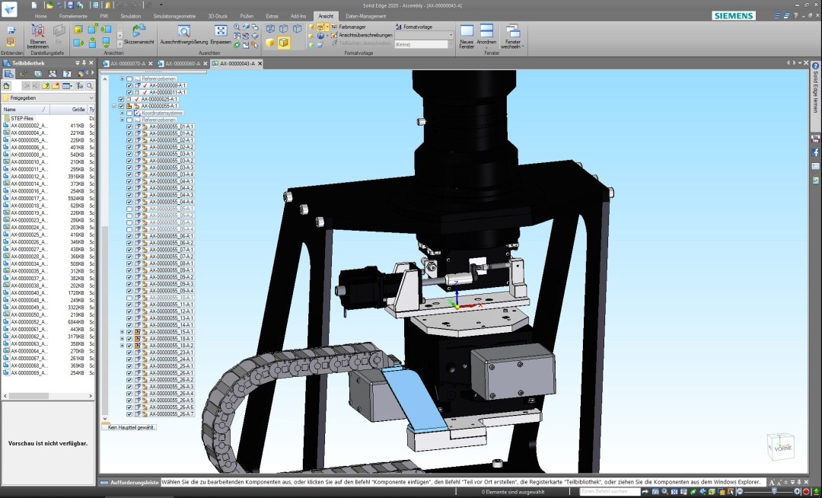Open a Neues Fenster
822x498 pixels.
click(x=467, y=32)
